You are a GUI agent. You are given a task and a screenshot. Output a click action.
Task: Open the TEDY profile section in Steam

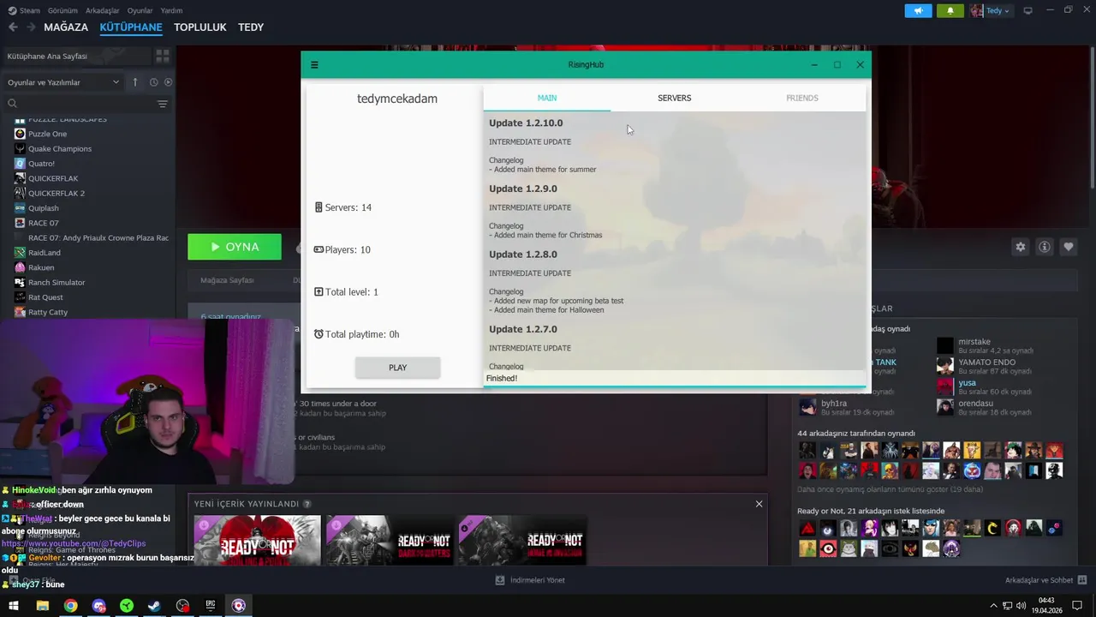pos(251,27)
